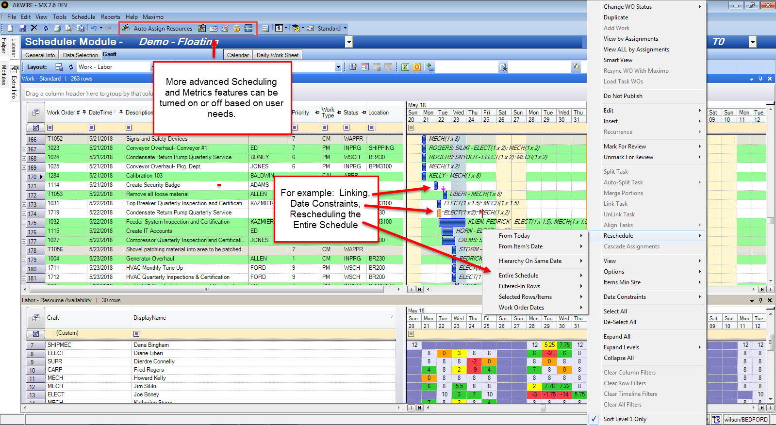Switch to Calendar tab
Viewport: 776px width, 425px height.
coord(238,55)
